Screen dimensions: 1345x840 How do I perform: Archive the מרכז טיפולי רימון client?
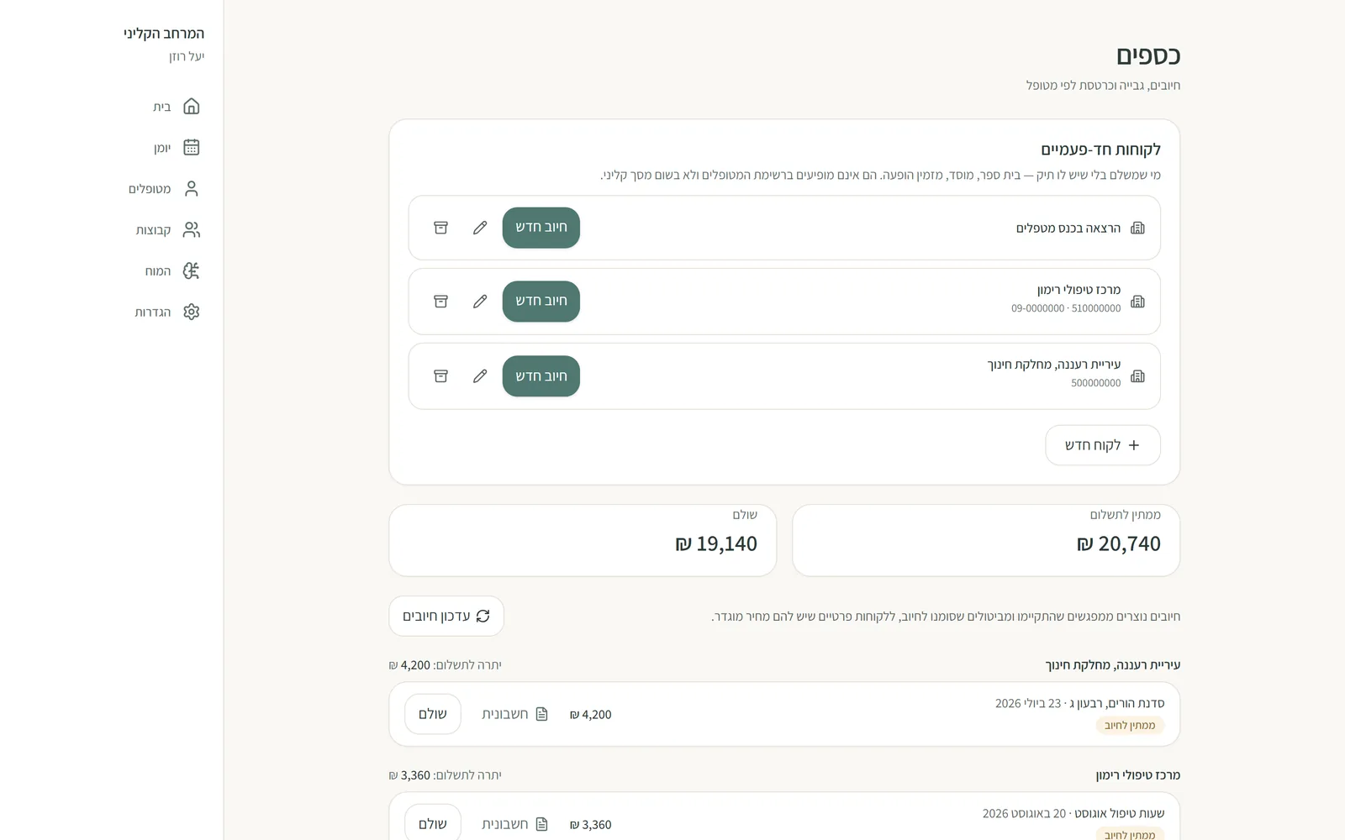(440, 302)
